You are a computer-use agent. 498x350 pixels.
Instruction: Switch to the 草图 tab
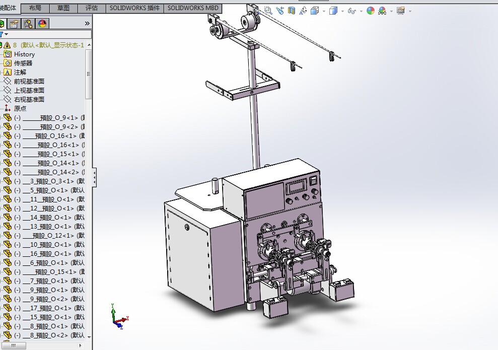[x=63, y=8]
